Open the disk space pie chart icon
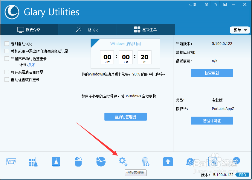The height and width of the screenshot is (180, 252). (101, 161)
